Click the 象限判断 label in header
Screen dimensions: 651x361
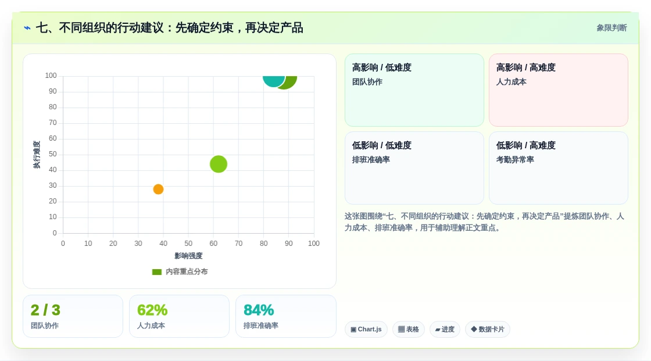click(611, 28)
